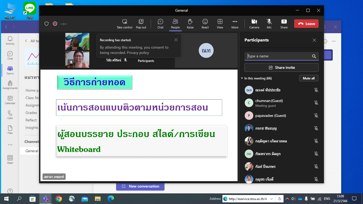This screenshot has width=363, height=204.
Task: Open Assignments in Teams sidebar
Action: [10, 85]
